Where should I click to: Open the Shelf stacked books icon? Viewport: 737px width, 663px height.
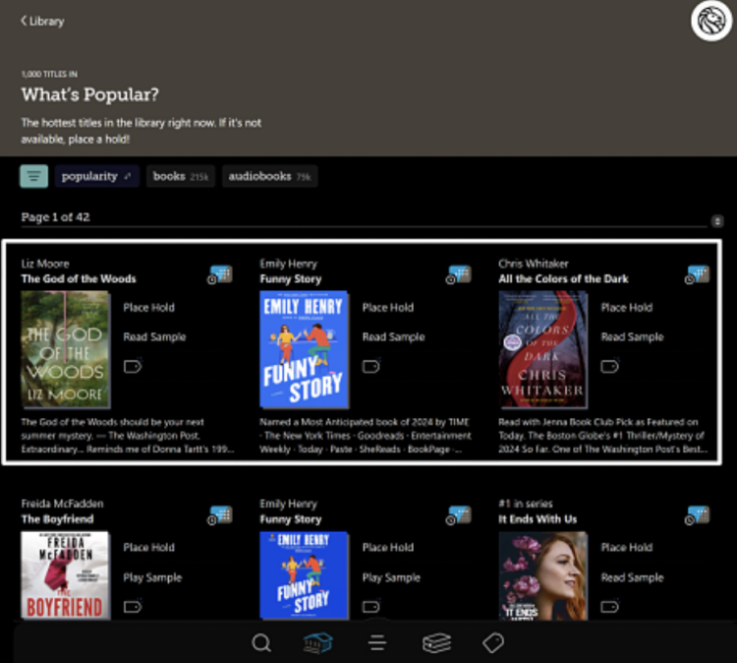click(x=436, y=643)
